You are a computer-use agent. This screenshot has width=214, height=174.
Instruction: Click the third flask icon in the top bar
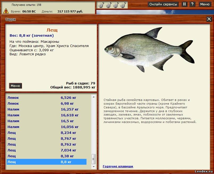[116, 5]
